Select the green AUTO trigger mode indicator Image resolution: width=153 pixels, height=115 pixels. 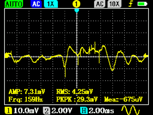[14, 4]
